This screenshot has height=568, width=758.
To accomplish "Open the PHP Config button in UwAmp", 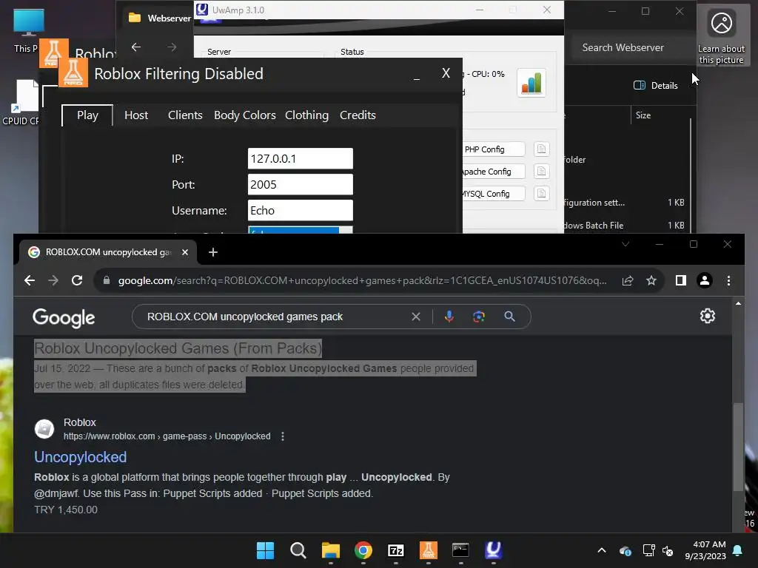I will pyautogui.click(x=493, y=149).
